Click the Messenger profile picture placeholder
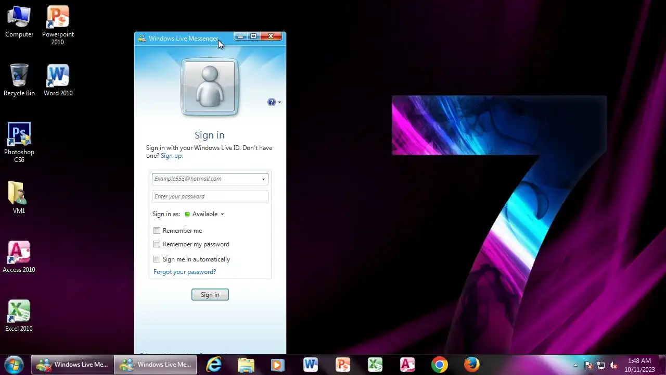 coord(210,87)
